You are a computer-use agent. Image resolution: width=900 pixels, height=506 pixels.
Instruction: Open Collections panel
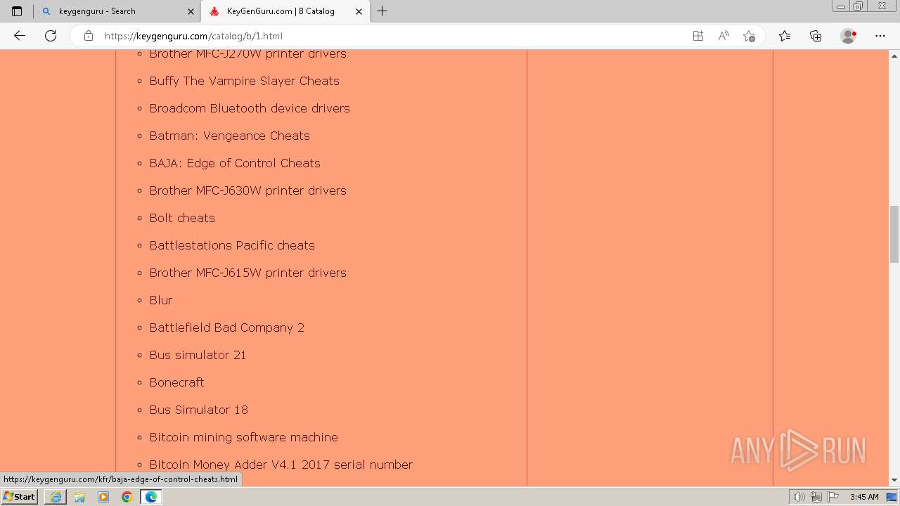point(816,36)
